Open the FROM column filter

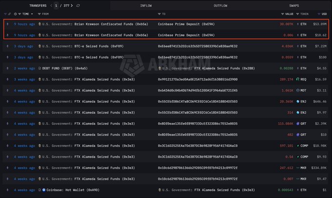point(39,14)
